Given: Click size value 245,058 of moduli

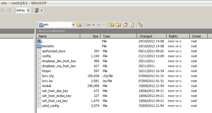Looking at the screenshot, I should click(x=93, y=86).
